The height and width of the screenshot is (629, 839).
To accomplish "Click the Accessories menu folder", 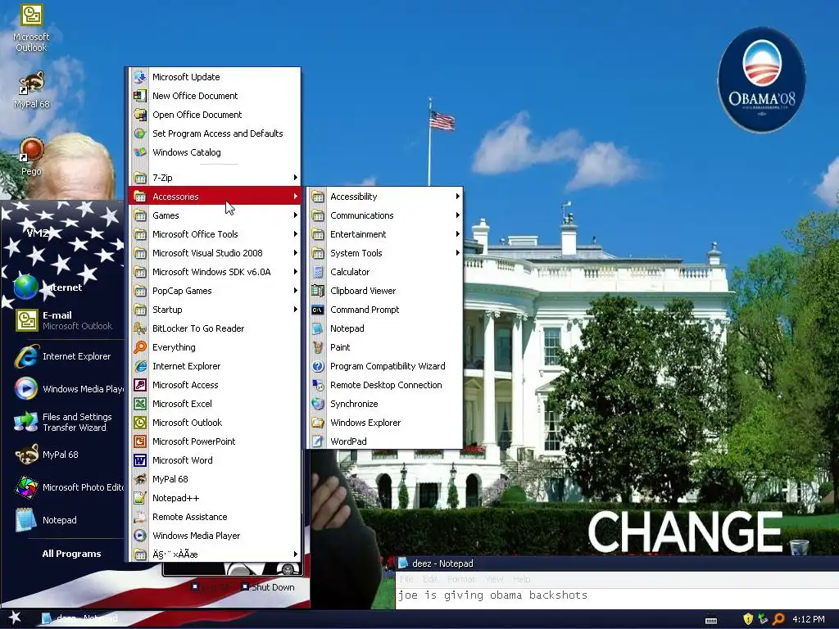I will click(215, 197).
